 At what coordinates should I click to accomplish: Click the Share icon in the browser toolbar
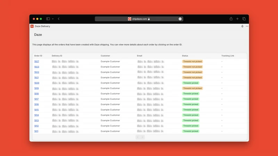pos(231,19)
